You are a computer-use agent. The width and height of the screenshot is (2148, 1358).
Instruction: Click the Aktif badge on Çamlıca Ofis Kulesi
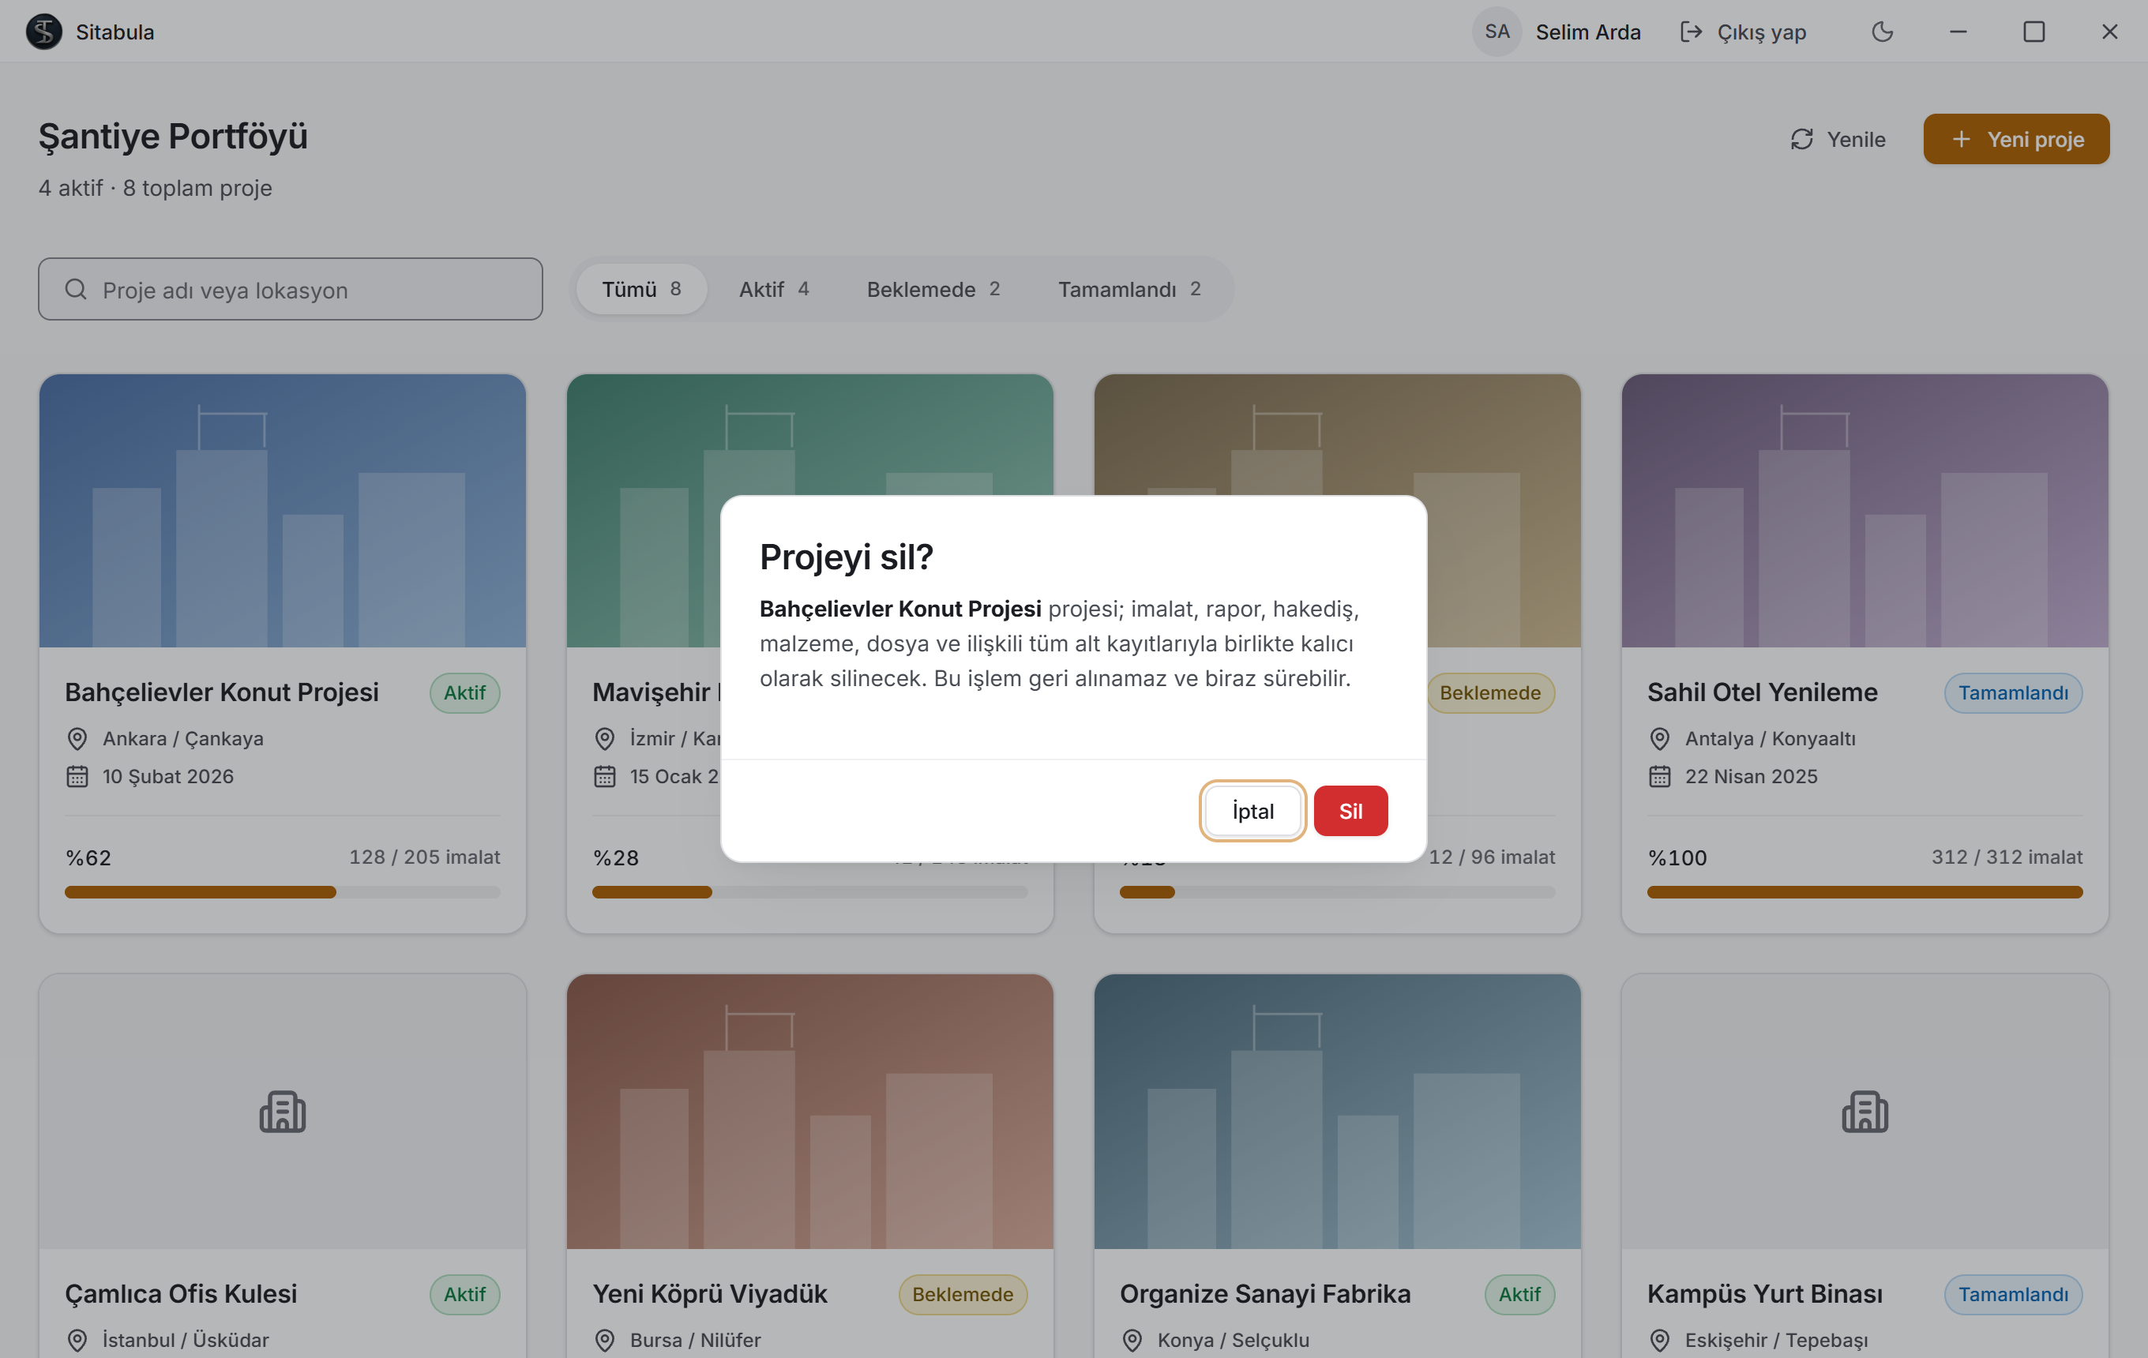(x=465, y=1295)
